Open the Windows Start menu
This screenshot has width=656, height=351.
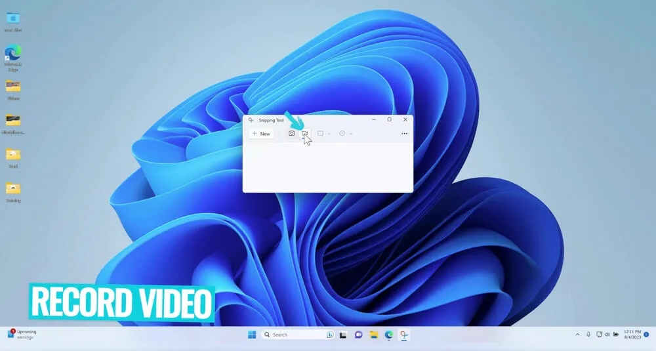252,335
